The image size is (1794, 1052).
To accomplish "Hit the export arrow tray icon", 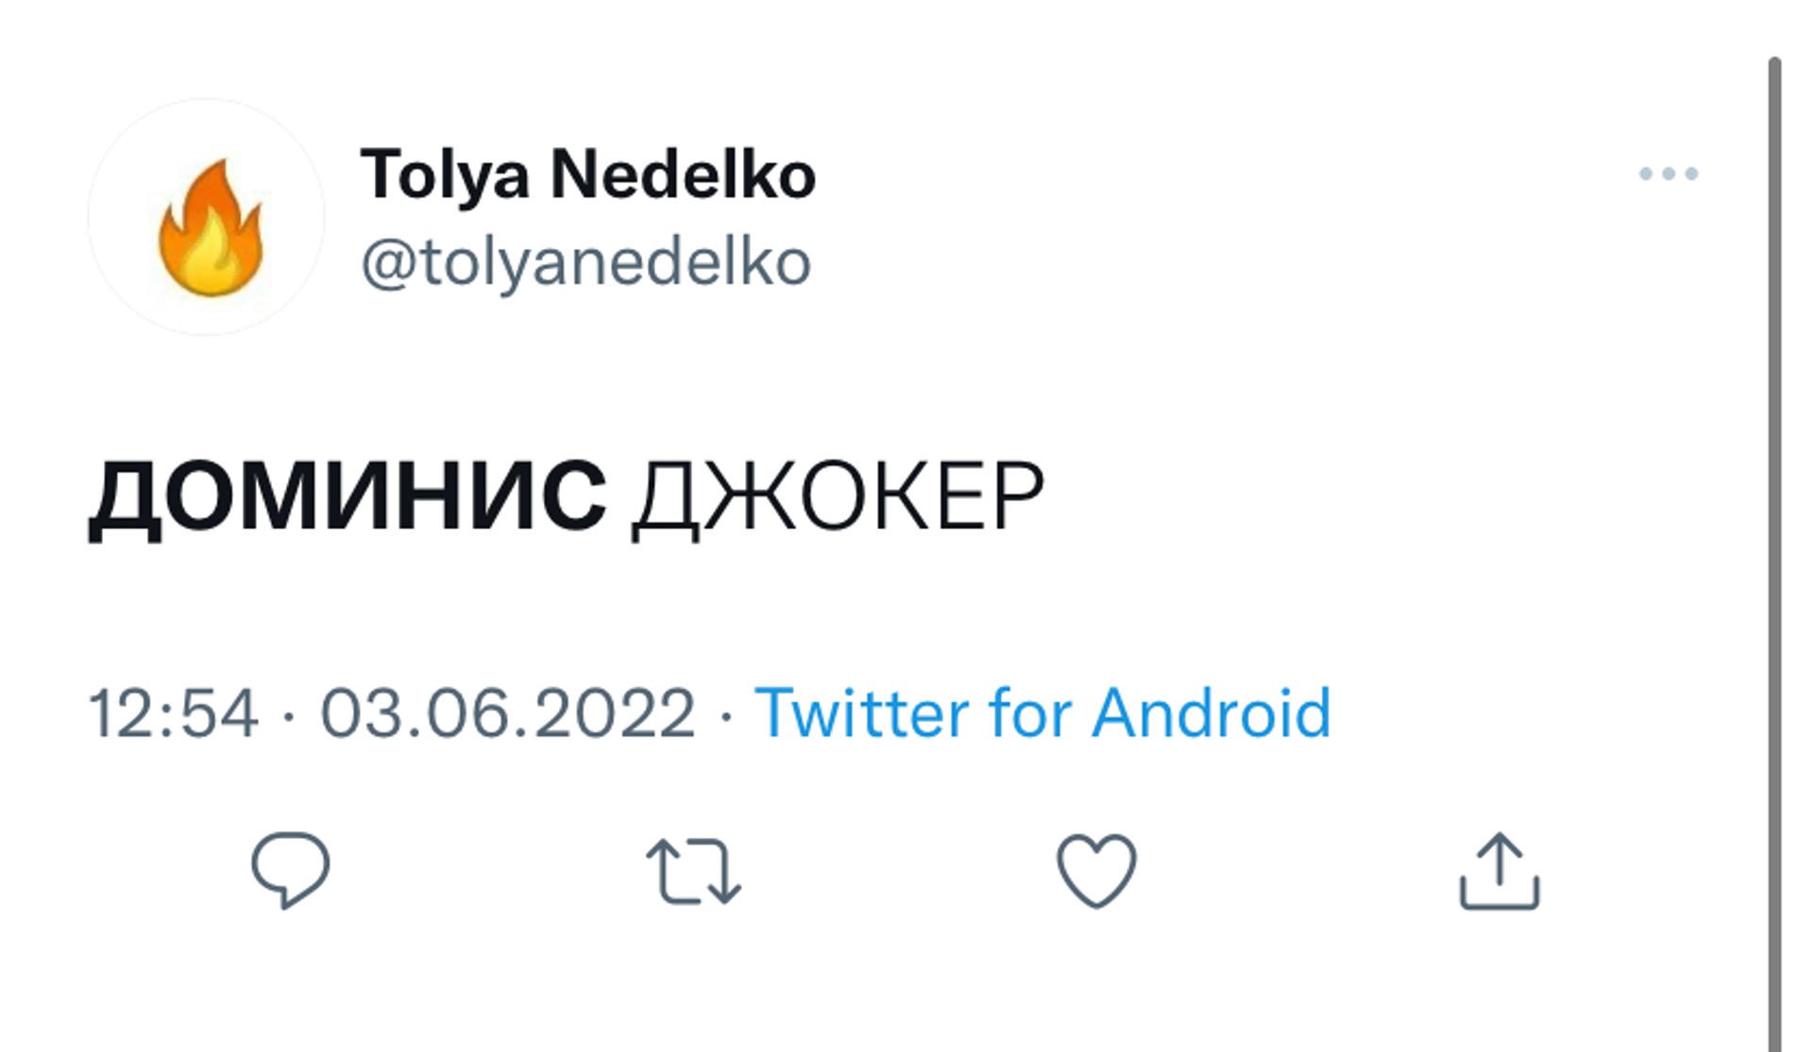I will click(x=1499, y=871).
